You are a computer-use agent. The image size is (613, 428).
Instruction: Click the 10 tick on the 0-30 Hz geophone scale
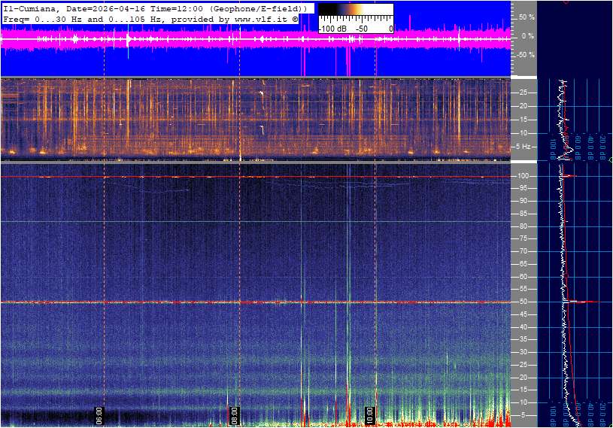pyautogui.click(x=523, y=133)
